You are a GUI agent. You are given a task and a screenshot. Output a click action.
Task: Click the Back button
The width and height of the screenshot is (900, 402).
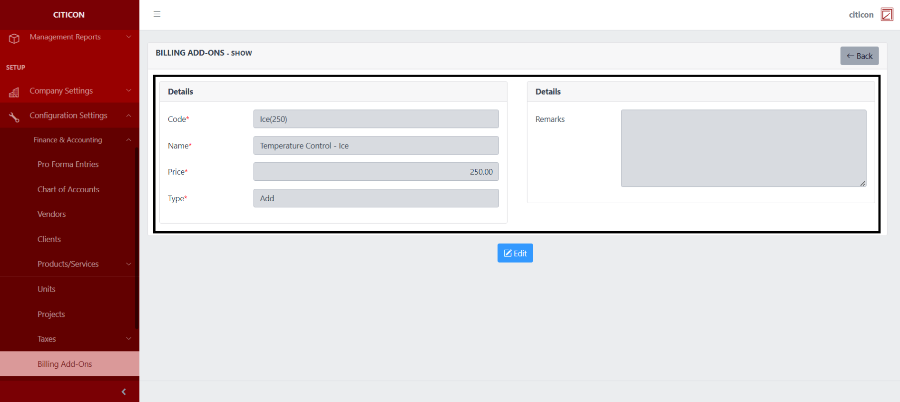[x=859, y=56]
